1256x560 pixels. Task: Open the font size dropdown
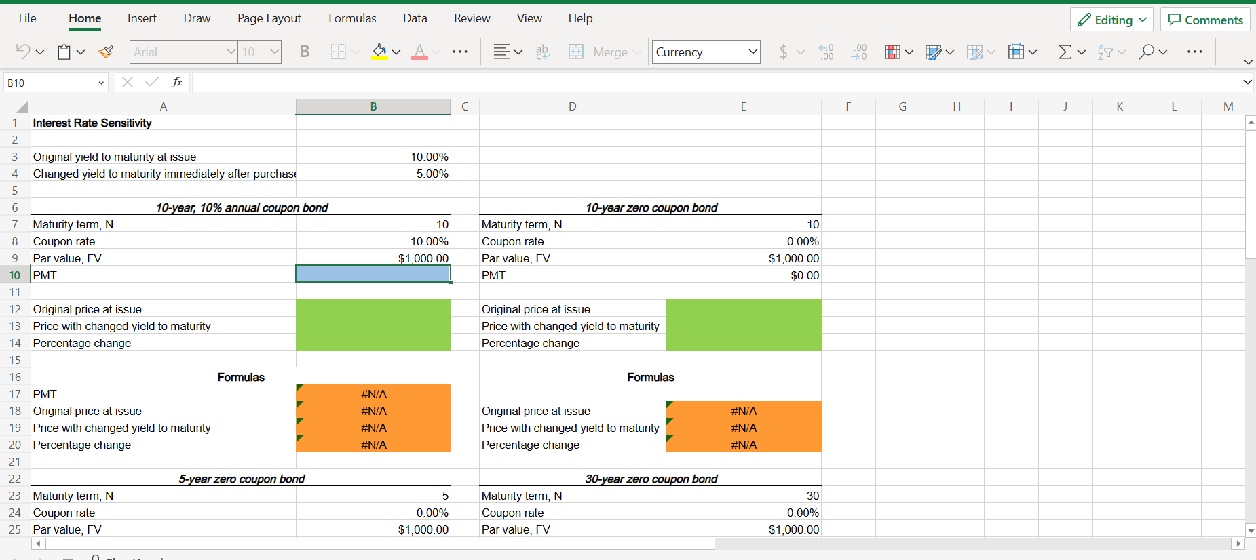coord(274,52)
